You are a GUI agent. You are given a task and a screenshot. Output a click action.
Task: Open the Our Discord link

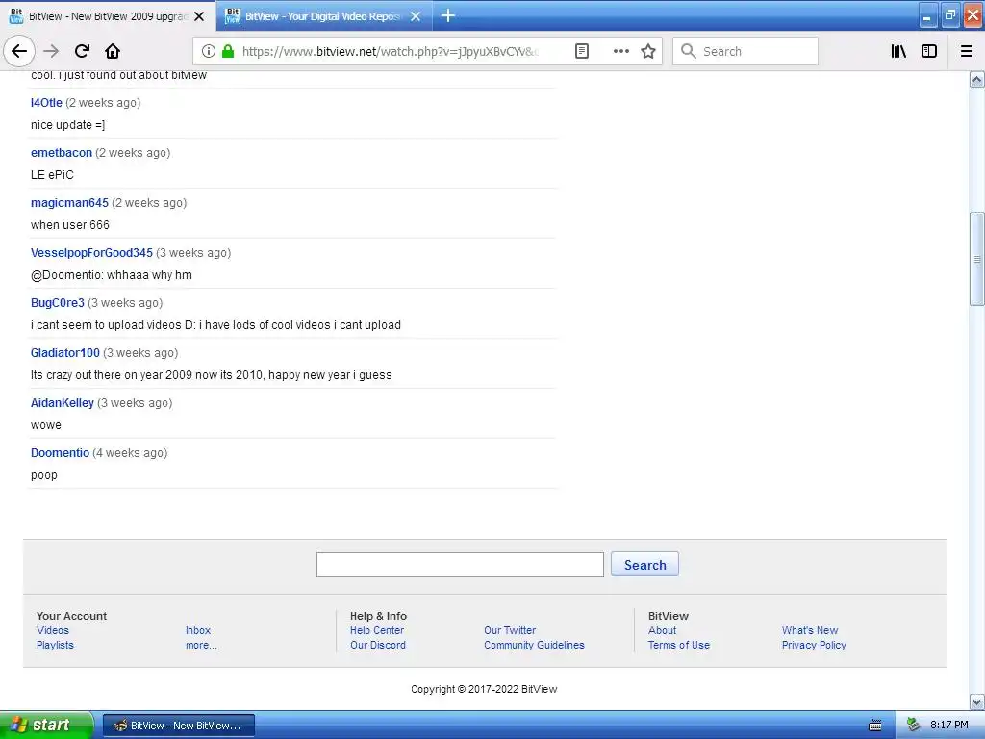[x=377, y=645]
